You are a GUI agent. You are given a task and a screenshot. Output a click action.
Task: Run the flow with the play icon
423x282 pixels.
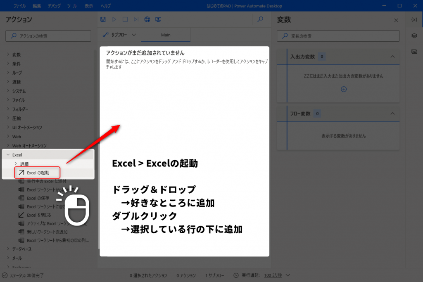pos(114,19)
